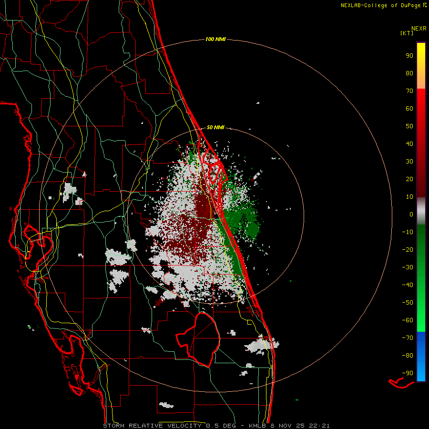Click the 0 knot scale label
The height and width of the screenshot is (429, 429).
pos(411,214)
